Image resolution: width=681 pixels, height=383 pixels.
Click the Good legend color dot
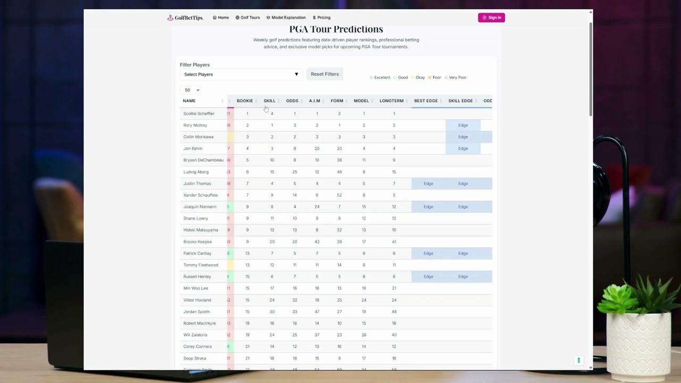(395, 78)
